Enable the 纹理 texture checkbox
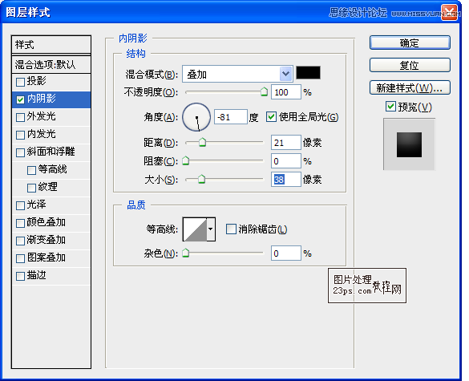469x381 pixels. [31, 188]
